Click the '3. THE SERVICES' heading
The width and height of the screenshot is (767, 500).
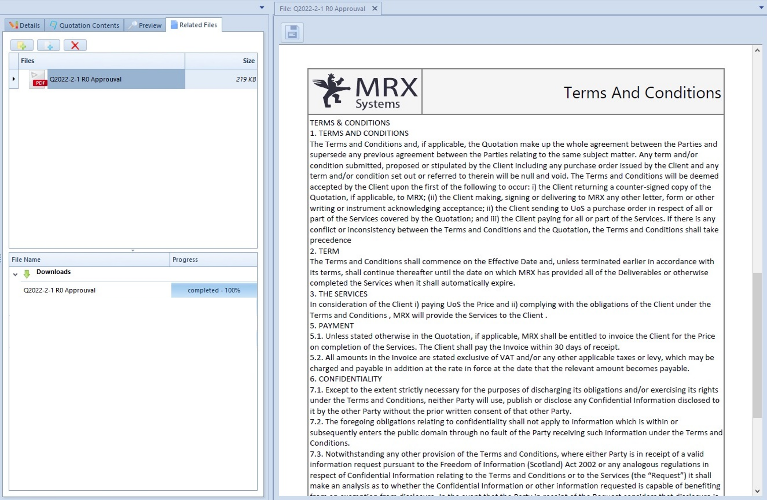[x=339, y=294]
